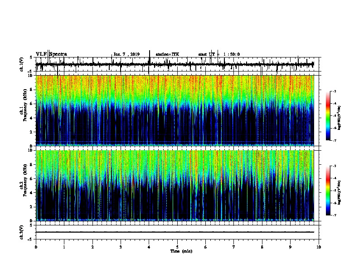Click the date label "Jan. 7, 2019"
Viewport: 359px width, 277px height.
126,54
